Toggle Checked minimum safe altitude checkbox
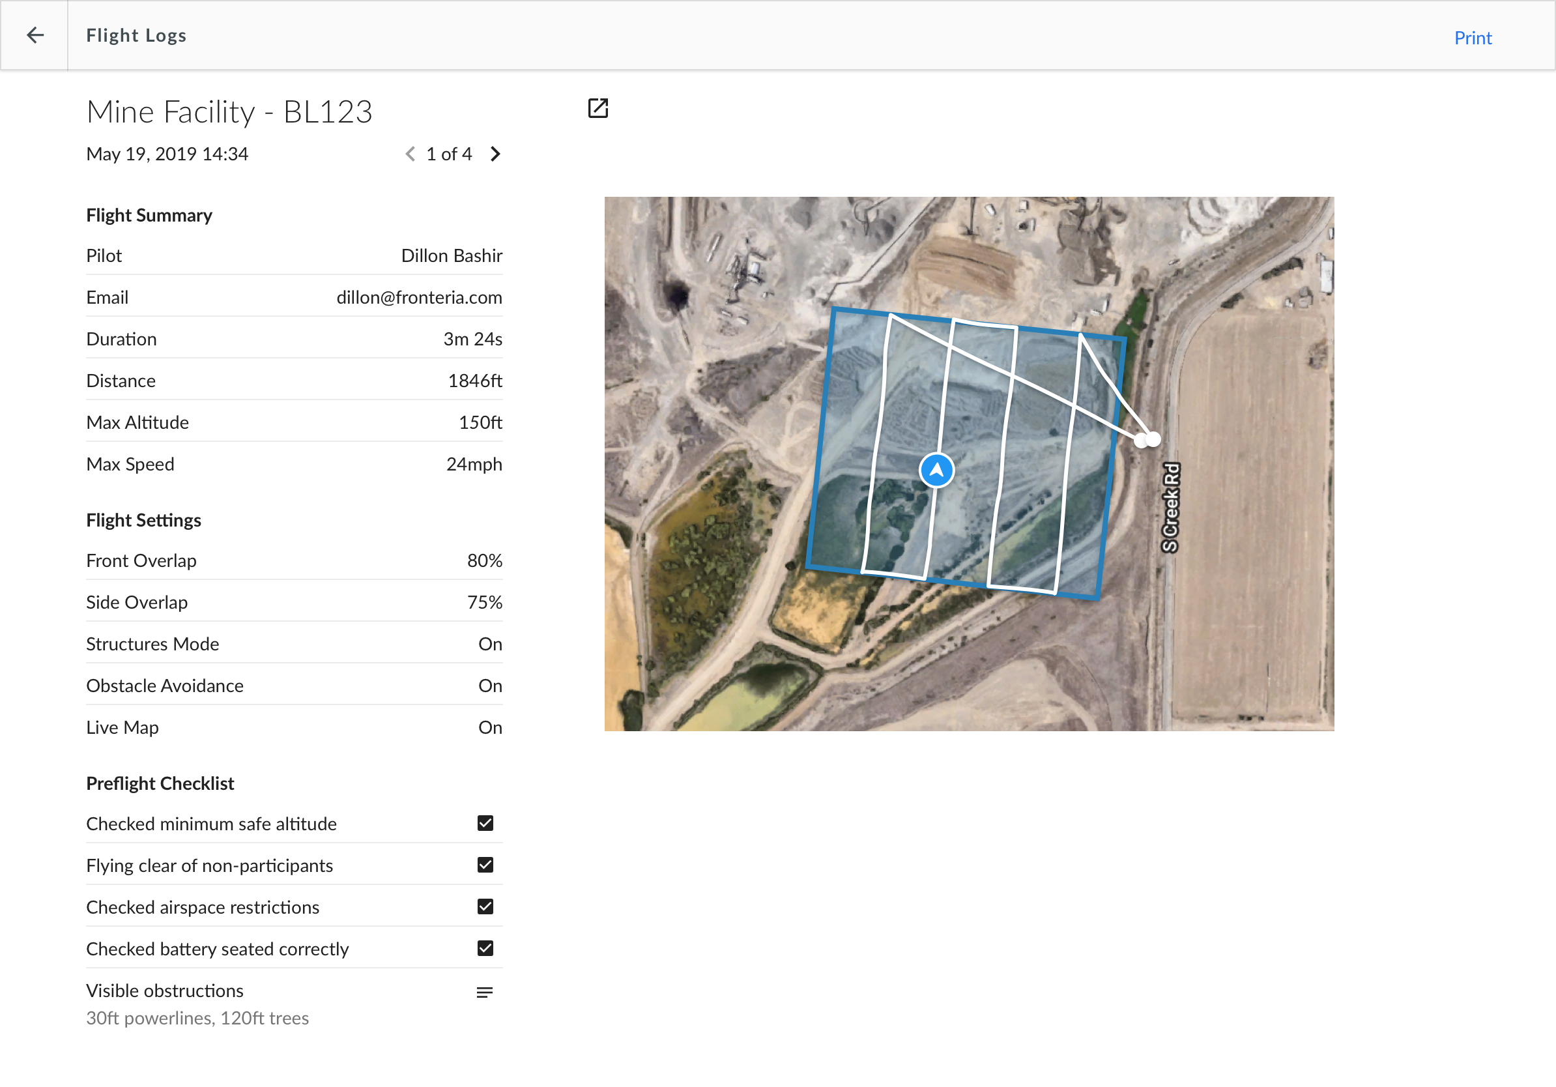This screenshot has height=1087, width=1556. (485, 822)
